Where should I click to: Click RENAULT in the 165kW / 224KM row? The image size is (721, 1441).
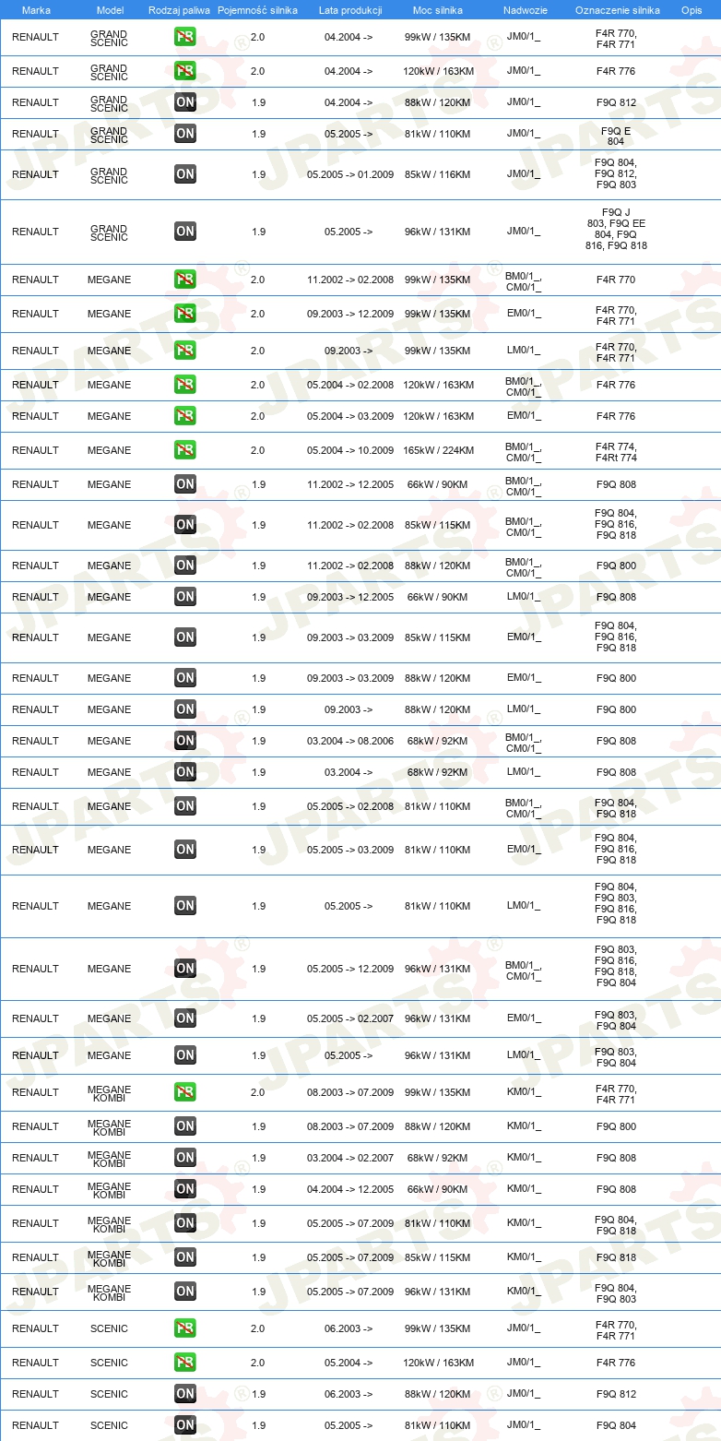[x=35, y=450]
